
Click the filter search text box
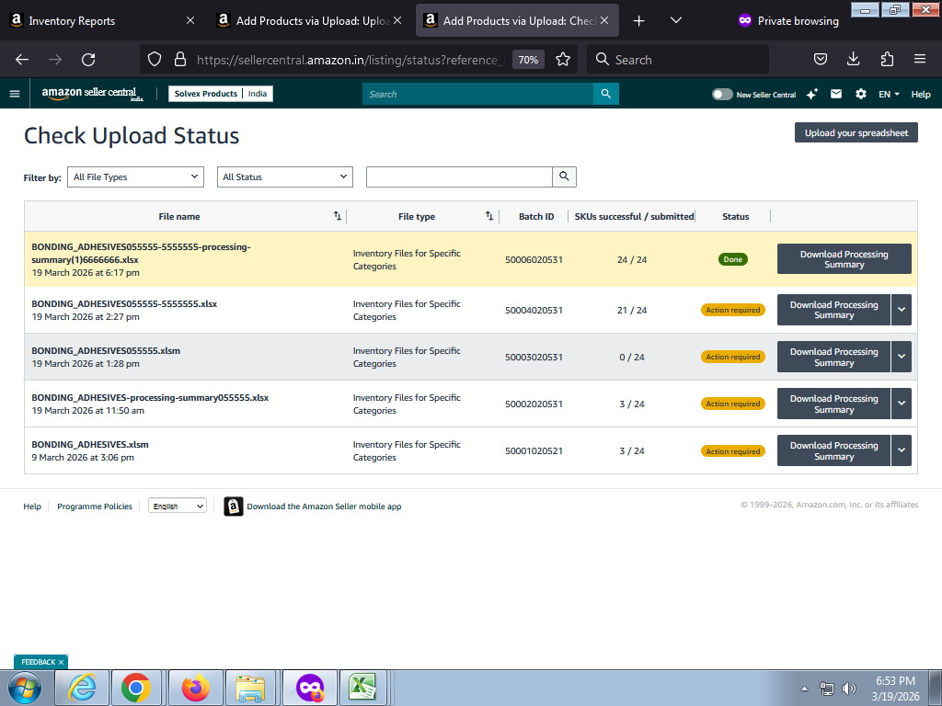click(x=459, y=176)
